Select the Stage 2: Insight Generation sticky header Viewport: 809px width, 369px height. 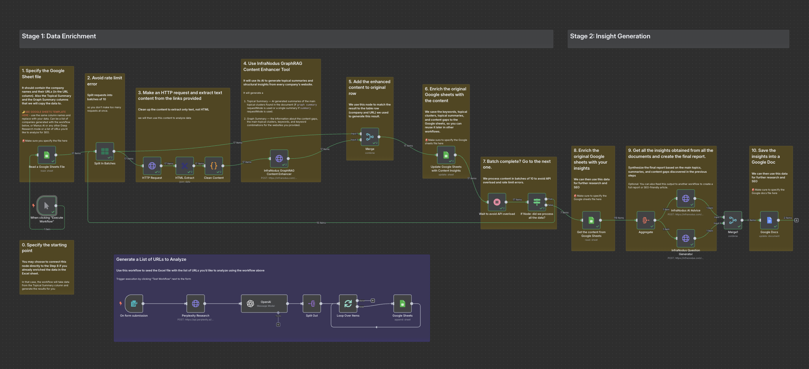[x=678, y=39]
